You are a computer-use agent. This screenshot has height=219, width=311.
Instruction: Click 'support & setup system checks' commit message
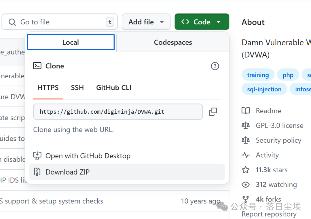point(54,201)
